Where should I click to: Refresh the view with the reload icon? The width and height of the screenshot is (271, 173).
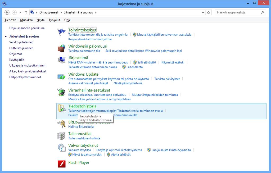(x=209, y=12)
